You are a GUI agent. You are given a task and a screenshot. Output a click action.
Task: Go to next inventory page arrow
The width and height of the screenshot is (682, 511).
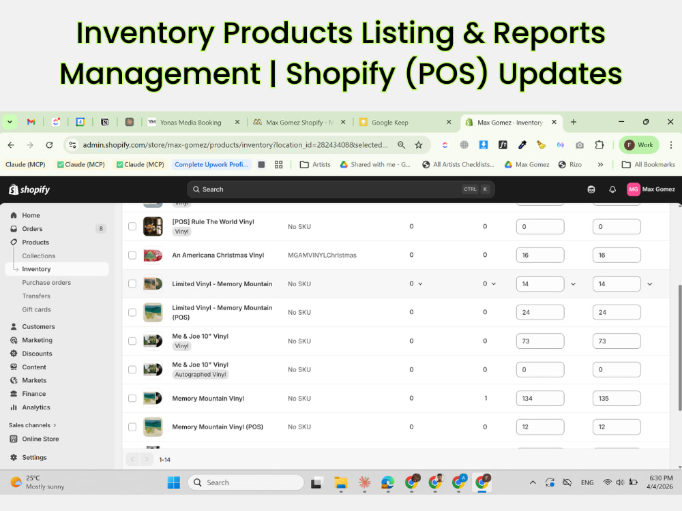(147, 459)
